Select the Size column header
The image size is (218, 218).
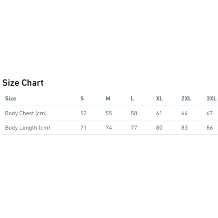pyautogui.click(x=11, y=98)
